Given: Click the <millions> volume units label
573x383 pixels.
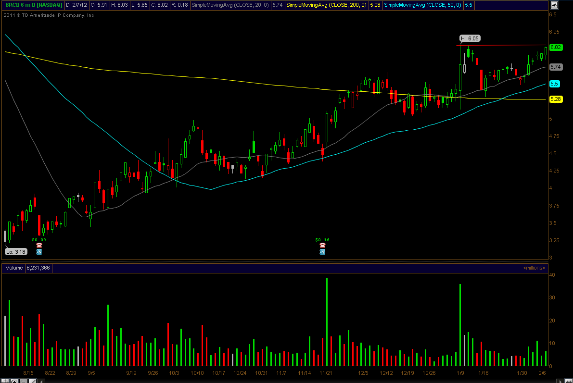Looking at the screenshot, I should pos(534,268).
